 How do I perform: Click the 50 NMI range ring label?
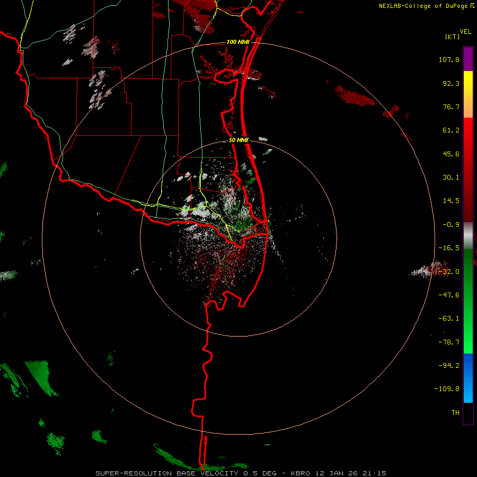238,140
